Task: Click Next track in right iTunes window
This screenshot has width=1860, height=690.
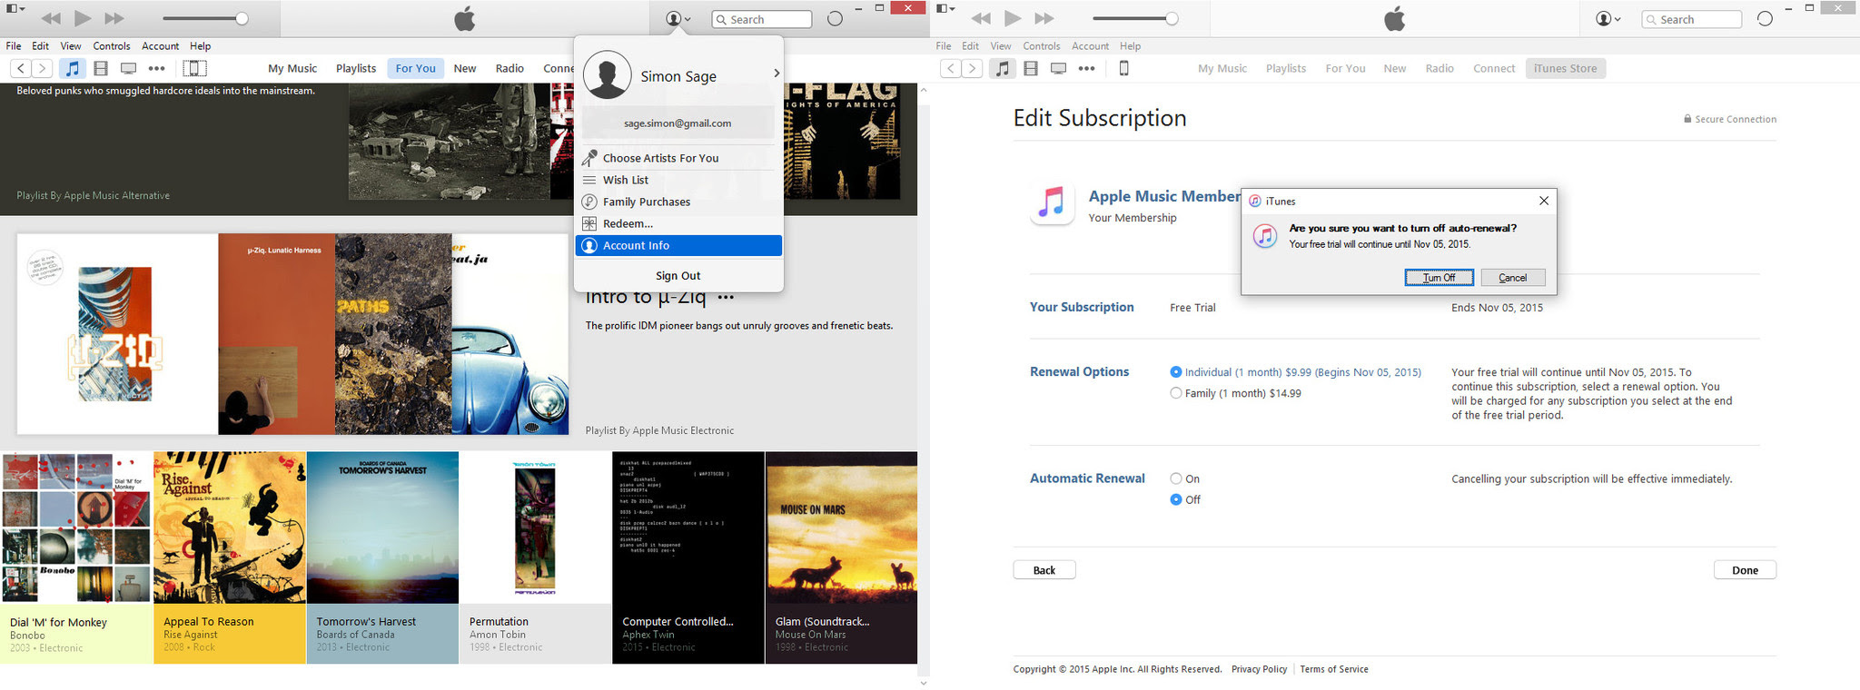Action: (1044, 18)
